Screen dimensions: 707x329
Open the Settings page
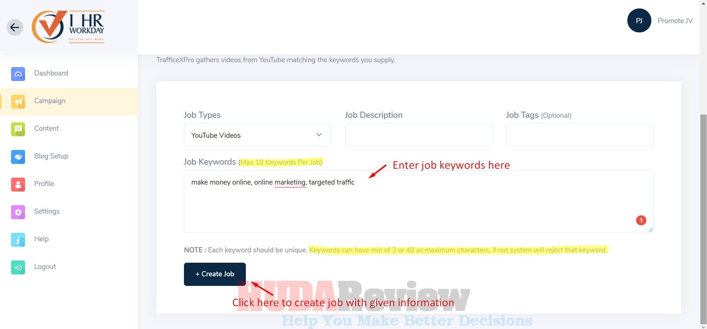[x=47, y=211]
